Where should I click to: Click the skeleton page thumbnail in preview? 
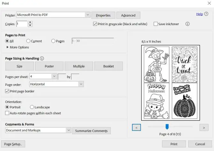(157, 65)
